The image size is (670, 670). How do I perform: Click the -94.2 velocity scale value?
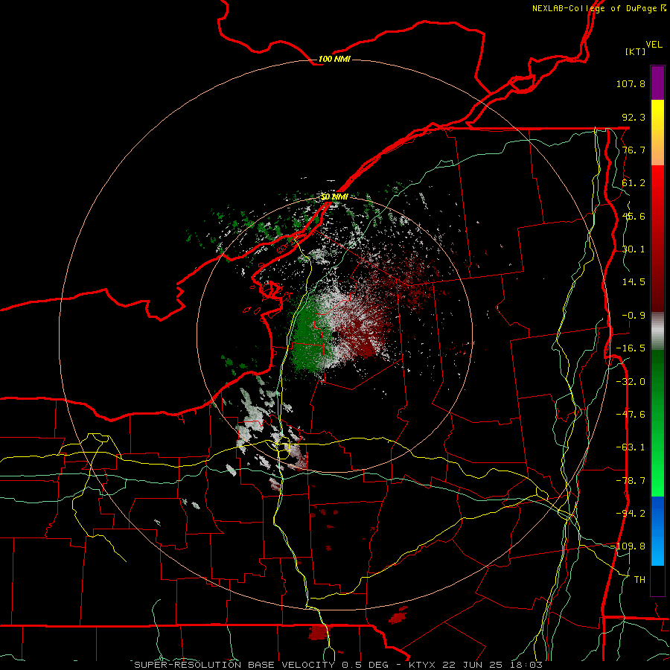pyautogui.click(x=631, y=514)
